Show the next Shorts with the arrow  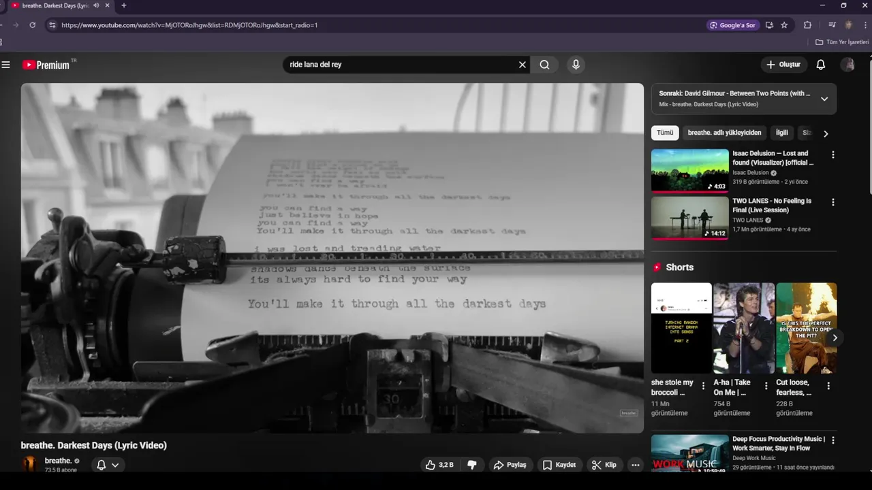tap(835, 338)
